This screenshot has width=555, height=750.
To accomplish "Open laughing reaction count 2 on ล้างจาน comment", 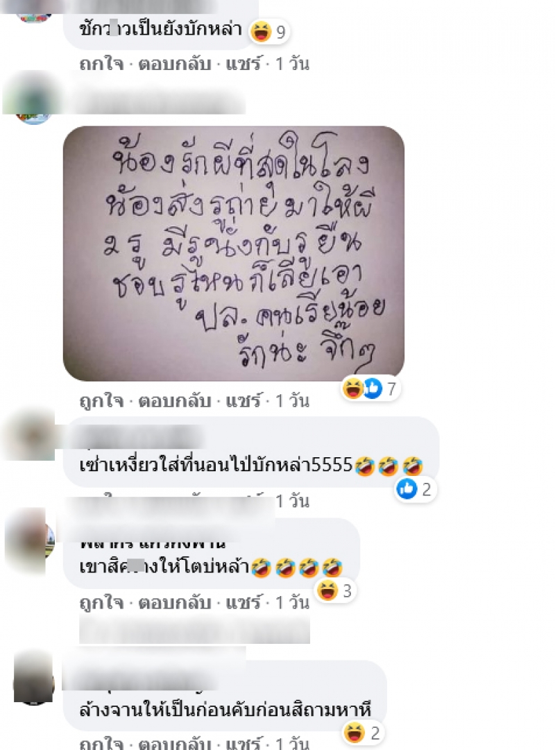I will click(x=363, y=733).
